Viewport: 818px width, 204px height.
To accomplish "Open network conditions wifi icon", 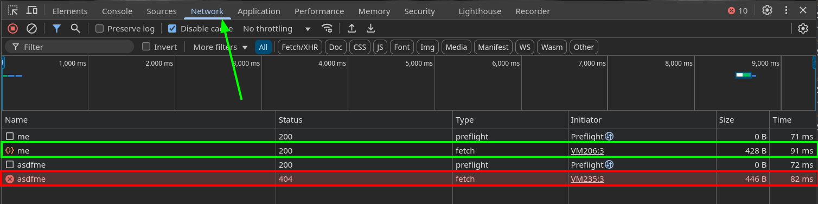I will tap(327, 29).
